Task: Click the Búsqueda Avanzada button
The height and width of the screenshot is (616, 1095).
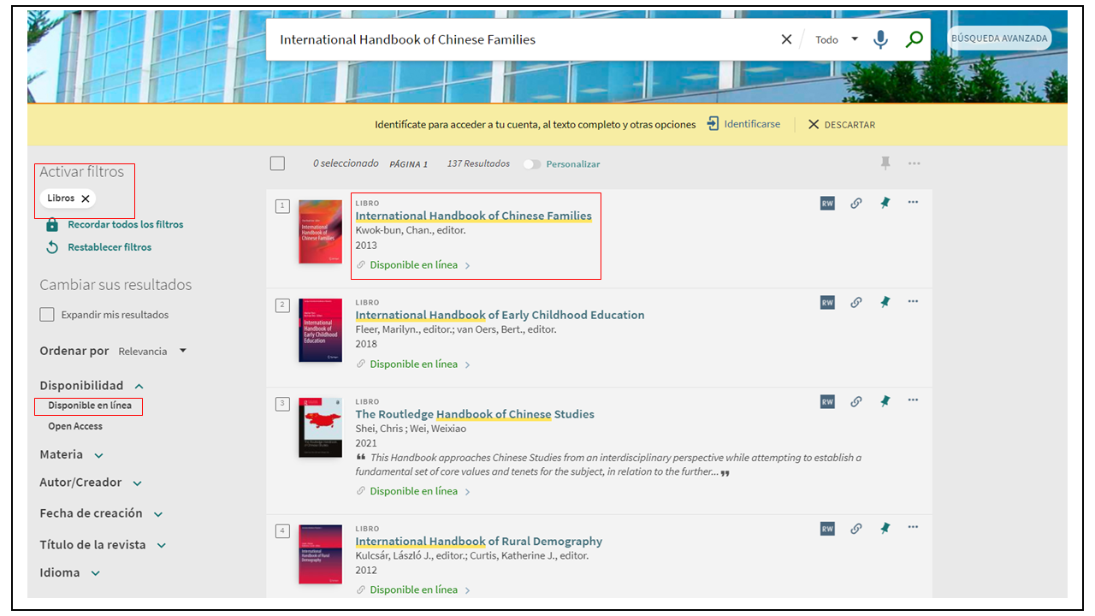Action: pyautogui.click(x=999, y=38)
